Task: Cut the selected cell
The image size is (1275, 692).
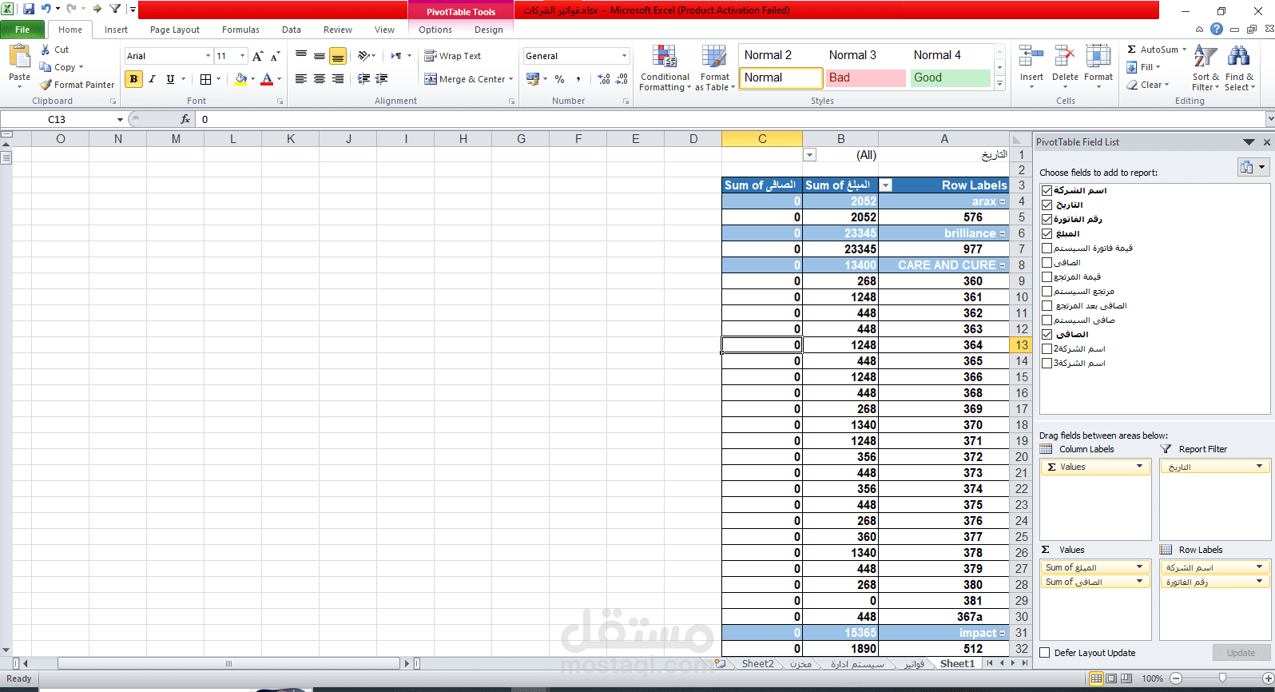Action: [x=54, y=50]
